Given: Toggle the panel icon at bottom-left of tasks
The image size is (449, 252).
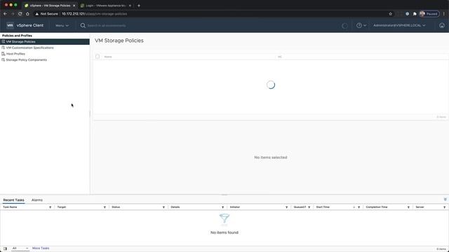Looking at the screenshot, I should 5,248.
